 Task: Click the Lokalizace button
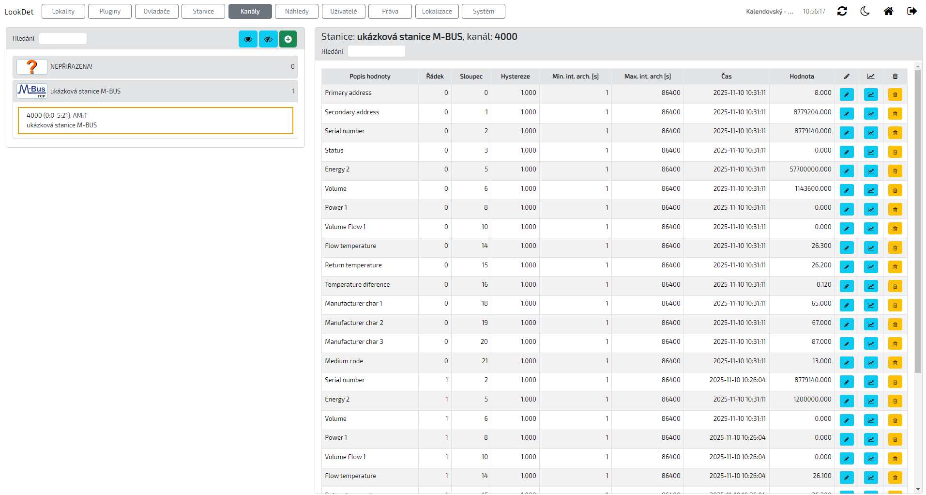click(x=437, y=11)
